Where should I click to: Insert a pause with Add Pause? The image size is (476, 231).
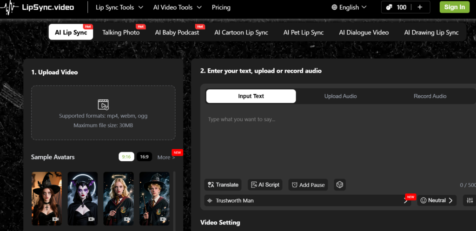point(308,185)
